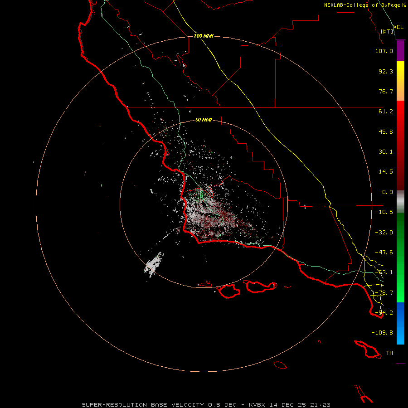Click the 14.5 velocity scale value
Viewport: 408px width, 408px height.
(386, 172)
